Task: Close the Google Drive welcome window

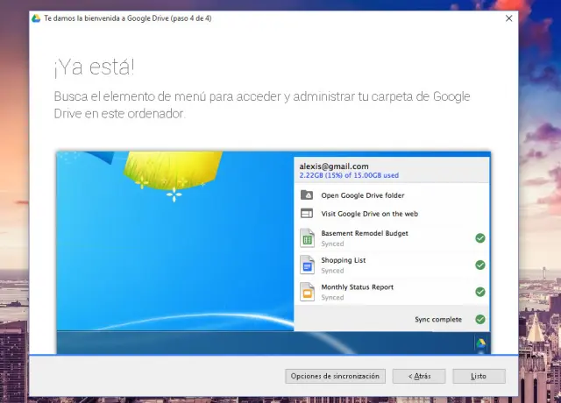Action: (509, 18)
